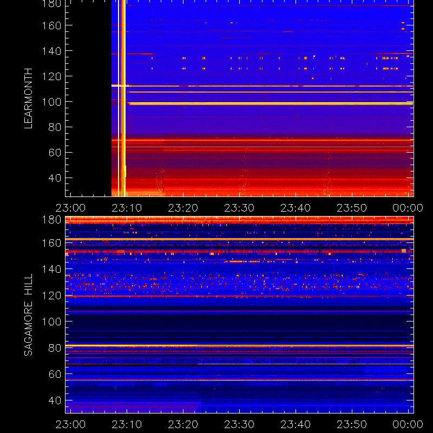This screenshot has height=433, width=433.
Task: Select the 00:00 label under Learmonth plot
Action: pyautogui.click(x=408, y=208)
